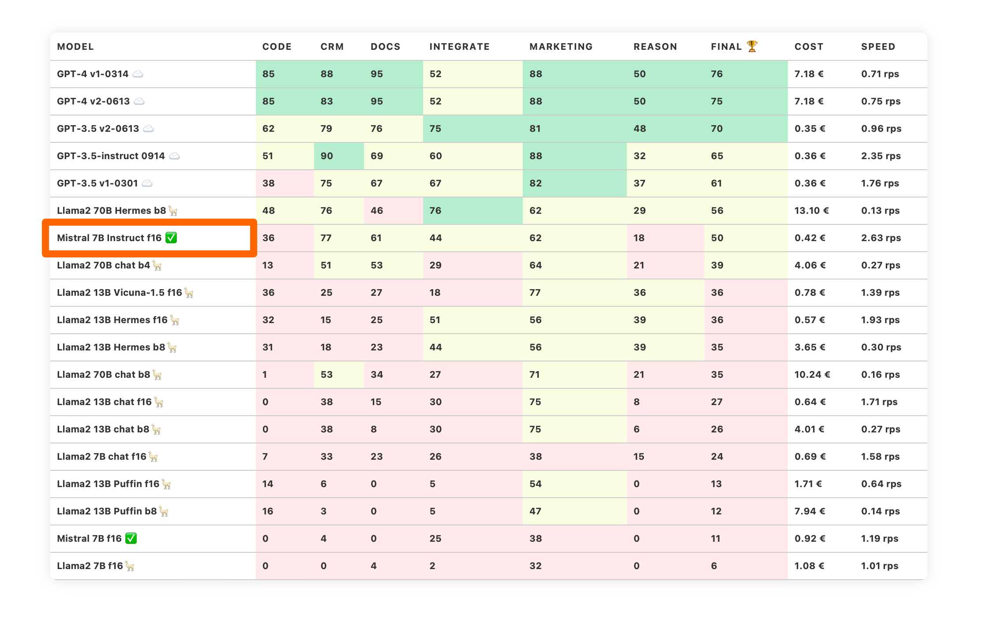This screenshot has width=997, height=618.
Task: Click llama icon after Llama2 70B Hermes b8
Action: 173,211
